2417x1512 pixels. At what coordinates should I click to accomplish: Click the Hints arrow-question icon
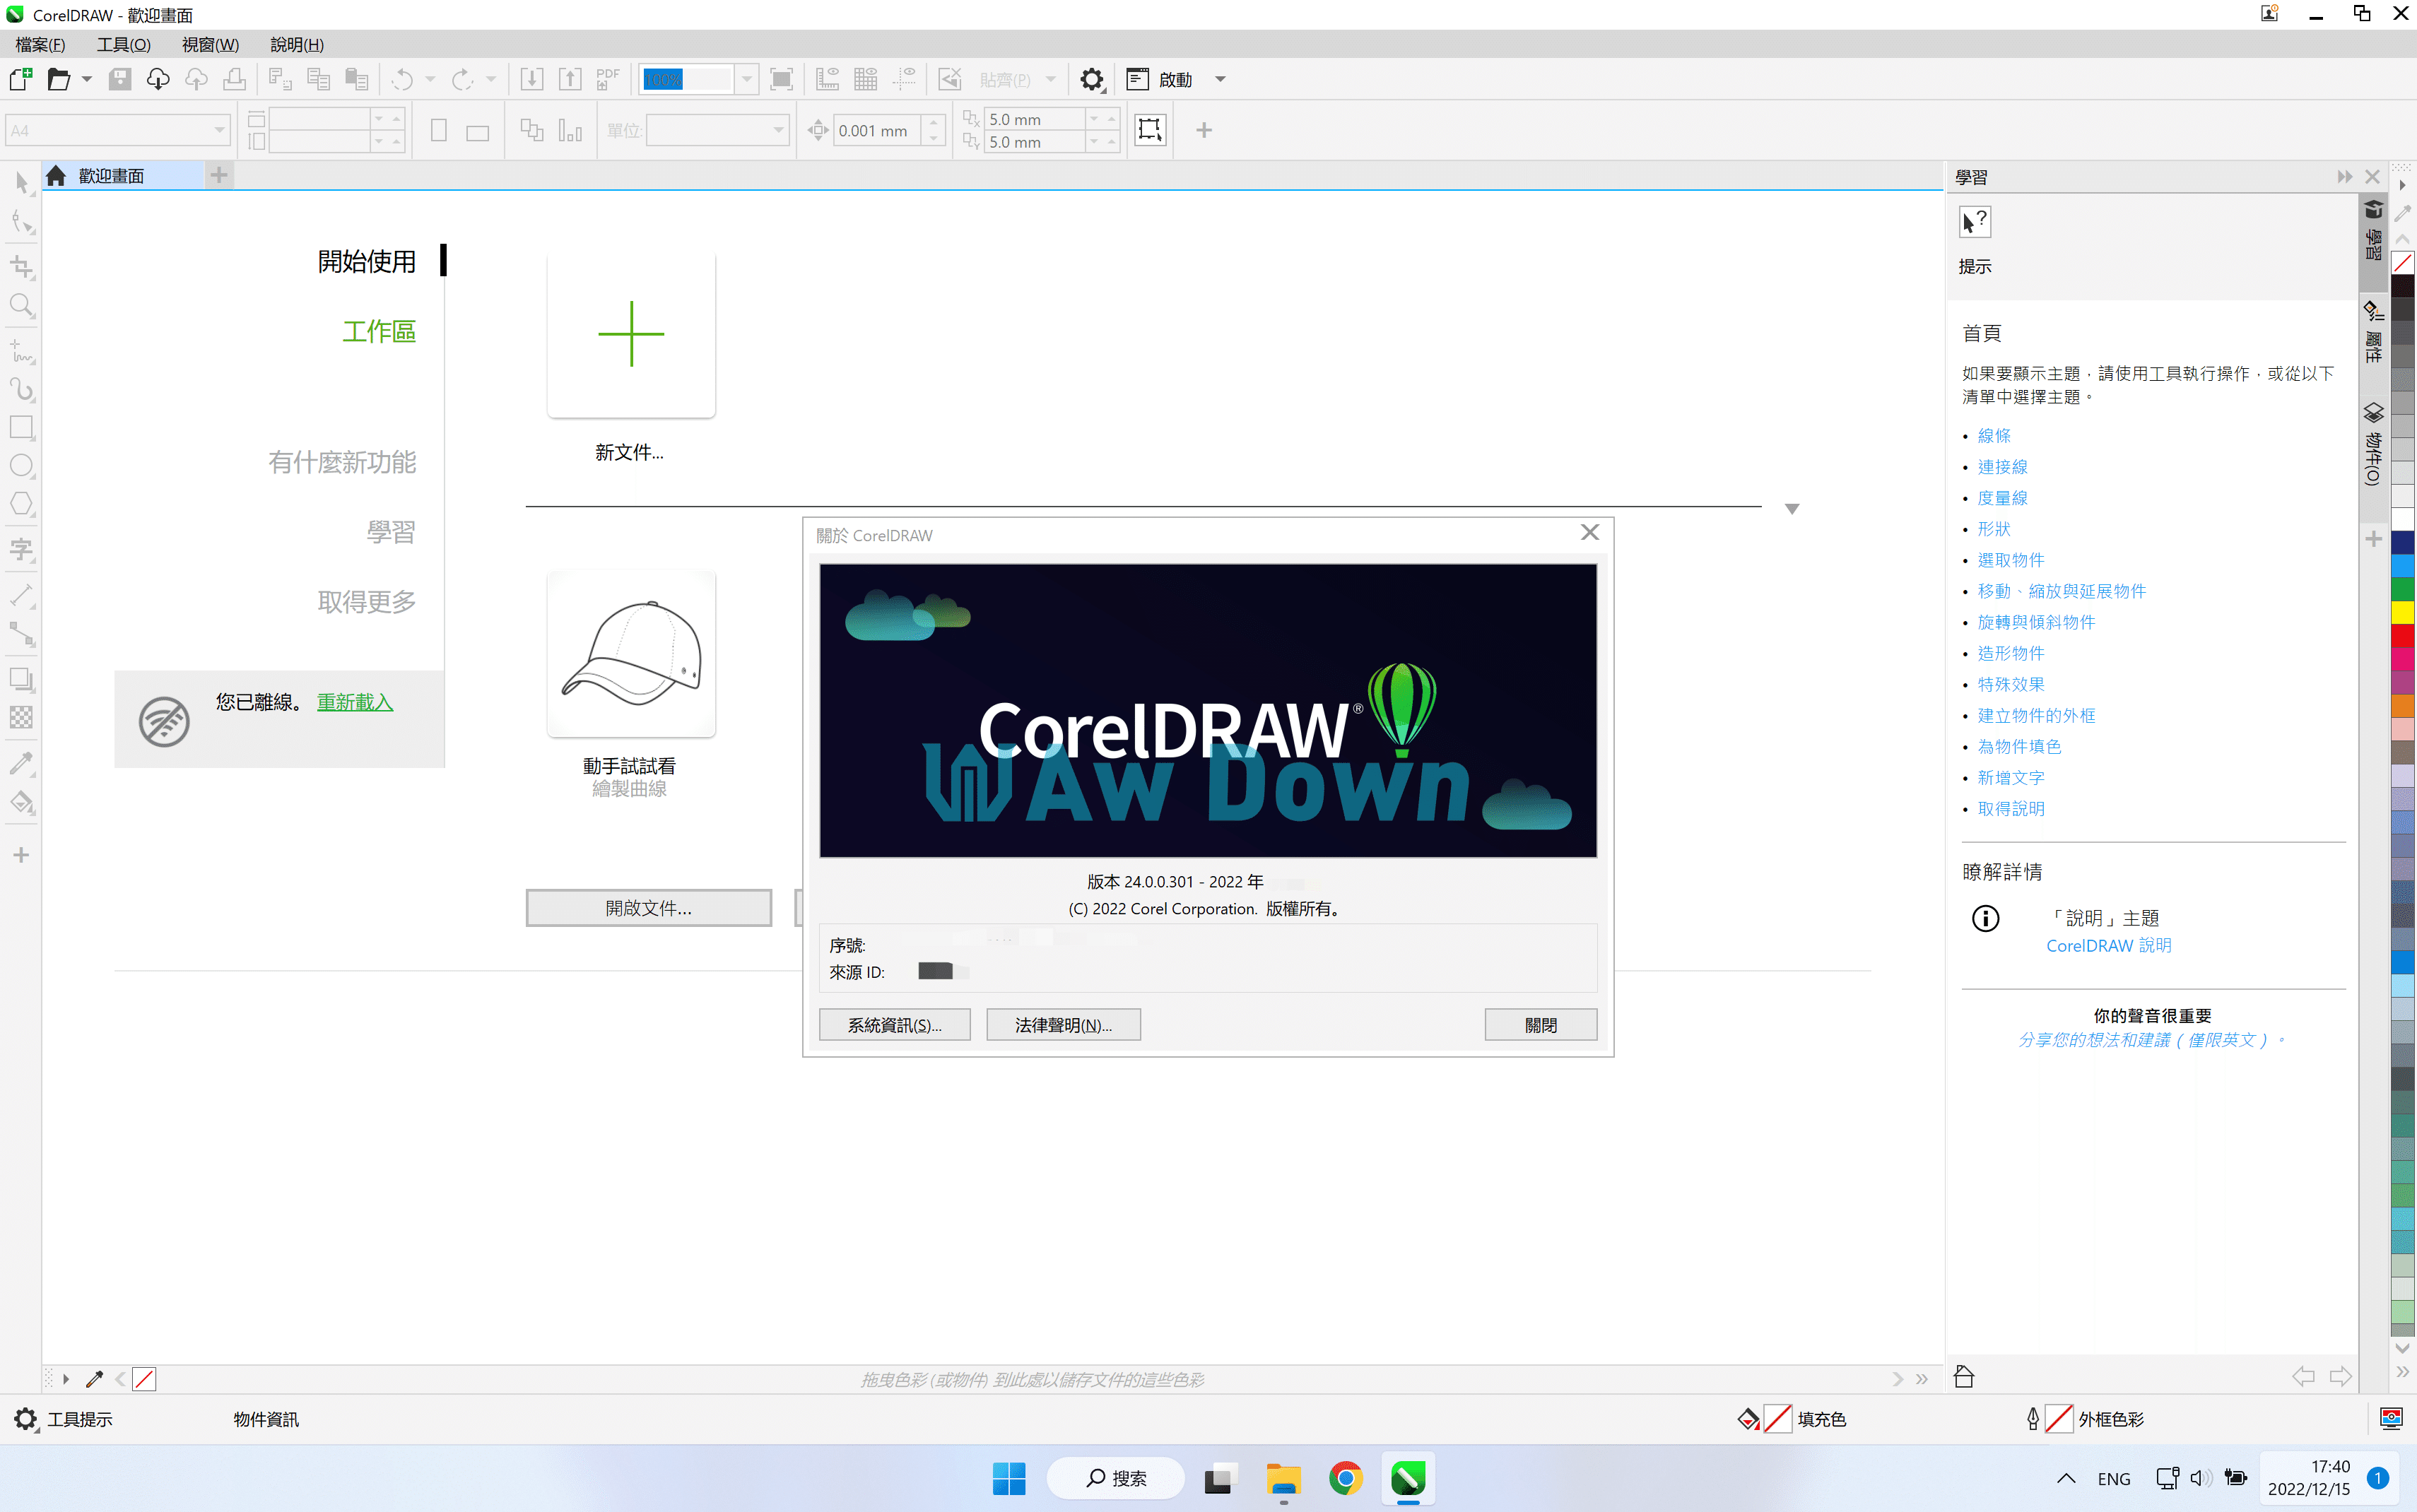pyautogui.click(x=1974, y=221)
